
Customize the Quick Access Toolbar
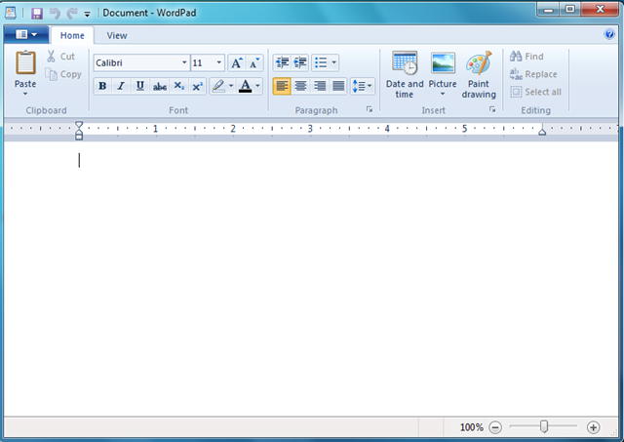(x=87, y=14)
